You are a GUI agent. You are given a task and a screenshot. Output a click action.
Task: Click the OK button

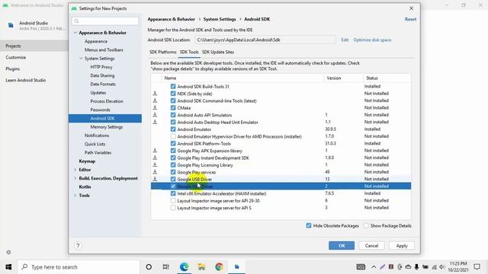[342, 245]
